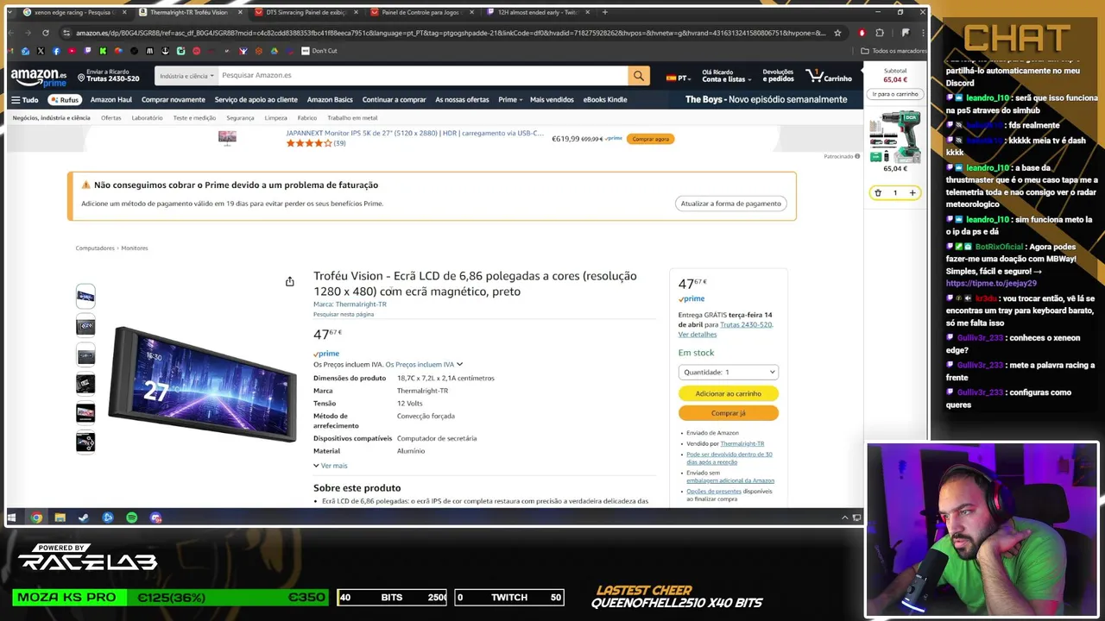
Task: Open the Marca: Thermalright-TR link
Action: click(350, 304)
